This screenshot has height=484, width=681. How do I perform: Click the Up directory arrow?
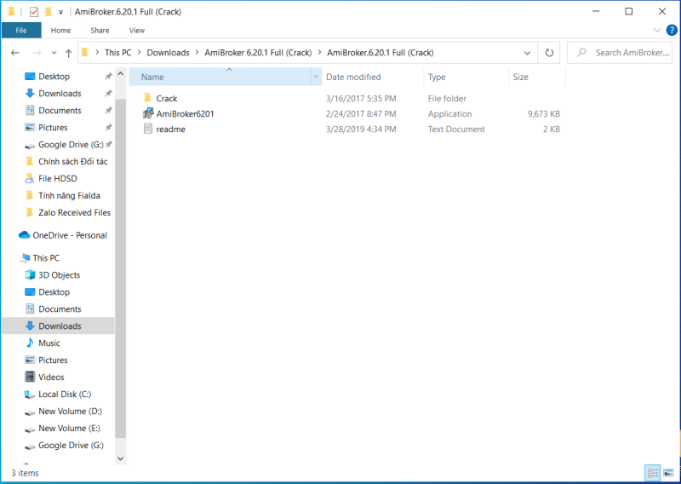68,53
